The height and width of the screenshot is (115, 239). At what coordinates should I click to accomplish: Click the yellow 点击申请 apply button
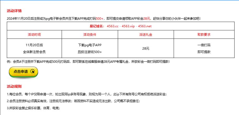[23, 71]
